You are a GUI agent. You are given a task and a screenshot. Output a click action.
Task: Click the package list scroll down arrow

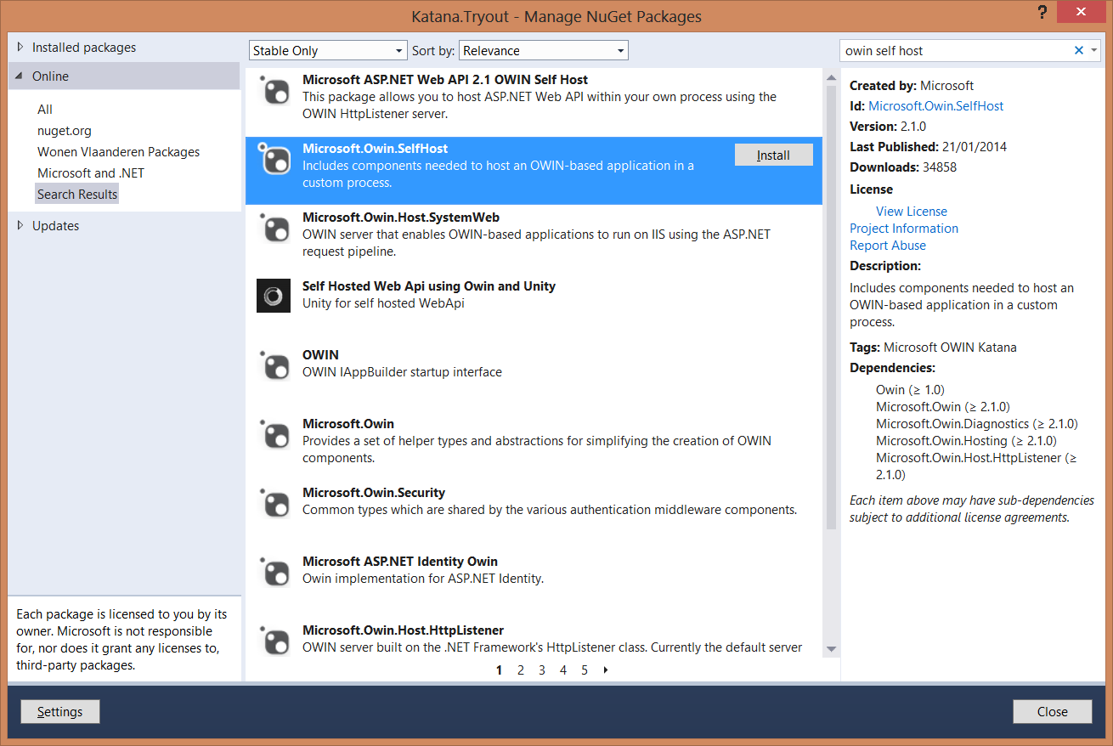(831, 648)
